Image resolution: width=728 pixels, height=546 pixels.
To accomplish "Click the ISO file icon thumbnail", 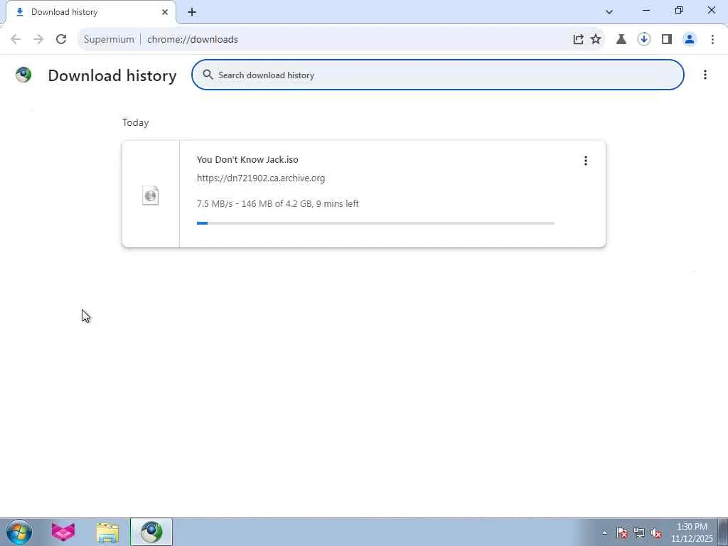I will tap(151, 196).
